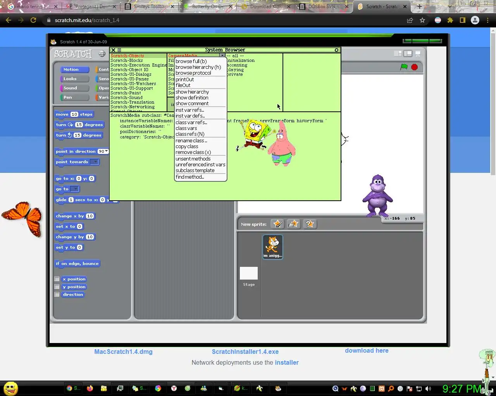
Task: Choose 'find method...' menu entry
Action: [x=189, y=177]
